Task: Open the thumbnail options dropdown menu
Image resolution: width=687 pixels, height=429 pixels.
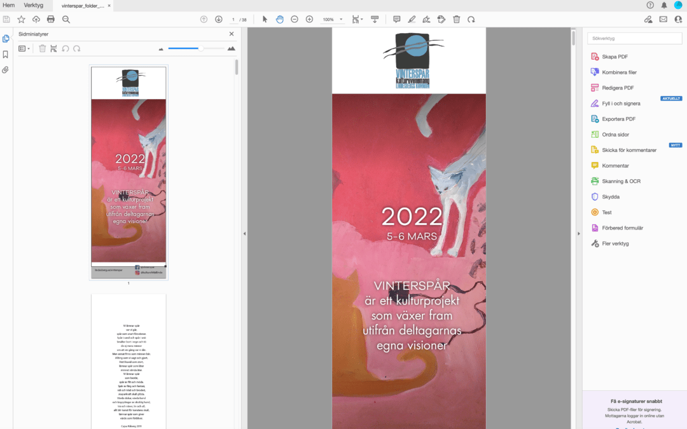Action: coord(24,48)
